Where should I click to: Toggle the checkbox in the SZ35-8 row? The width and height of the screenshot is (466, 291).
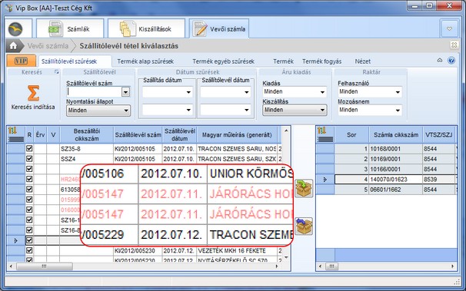(29, 149)
